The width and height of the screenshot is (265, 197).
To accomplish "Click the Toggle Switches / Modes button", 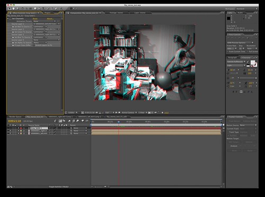I will point(59,187).
